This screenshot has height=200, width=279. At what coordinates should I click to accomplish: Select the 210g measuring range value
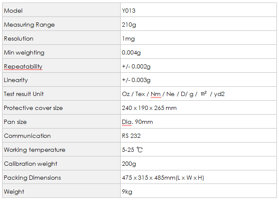[129, 25]
